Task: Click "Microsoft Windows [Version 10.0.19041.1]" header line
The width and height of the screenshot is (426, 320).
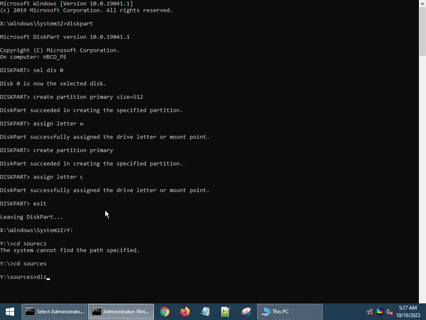Action: tap(67, 3)
